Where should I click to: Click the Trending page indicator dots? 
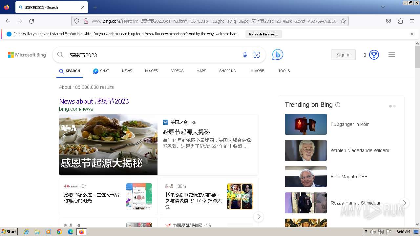point(392,106)
